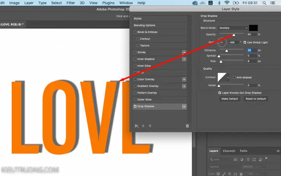Open the Contour picker dropdown arrow
Viewport: 281px width, 176px height.
pyautogui.click(x=228, y=77)
